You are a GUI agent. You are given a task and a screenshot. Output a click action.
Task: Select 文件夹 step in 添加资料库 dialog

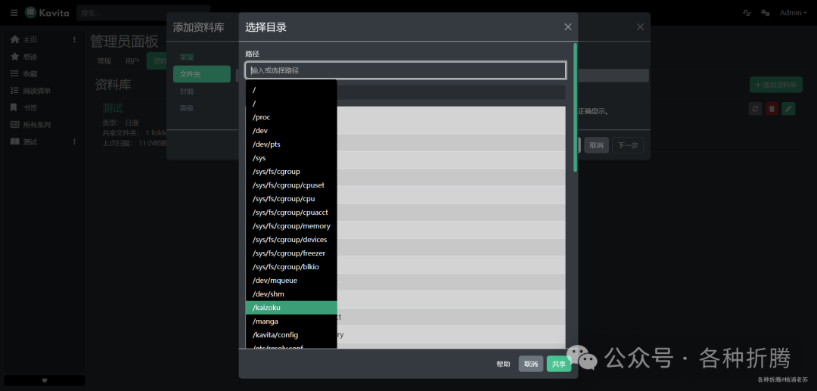202,74
